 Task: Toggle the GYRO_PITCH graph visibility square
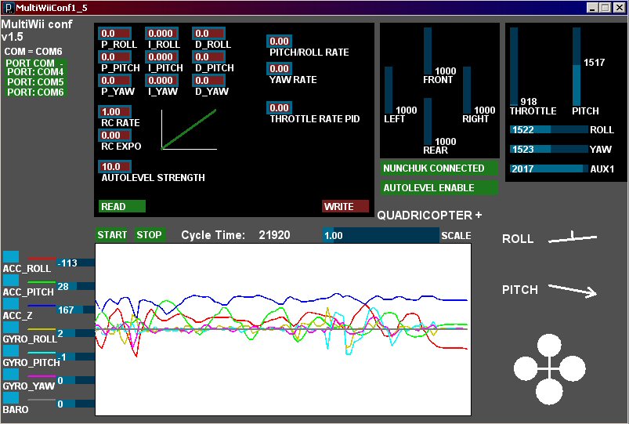[x=11, y=350]
